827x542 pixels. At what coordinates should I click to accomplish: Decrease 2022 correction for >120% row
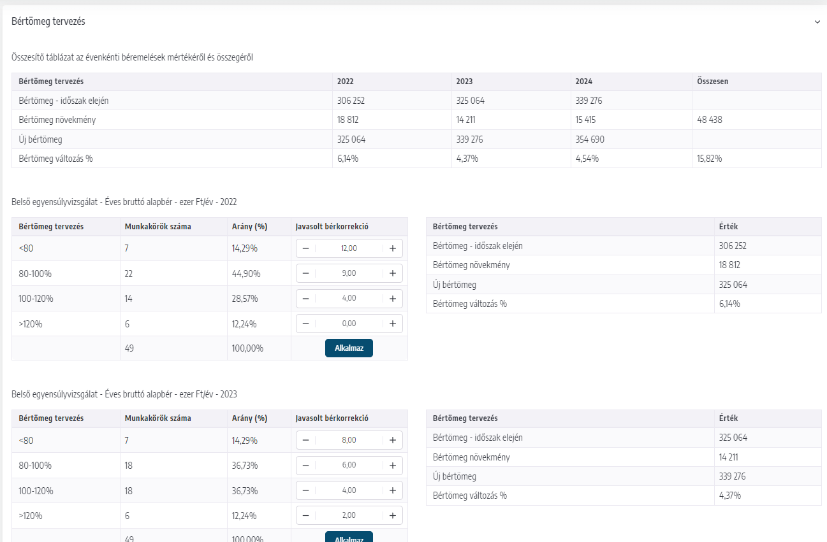tap(305, 324)
